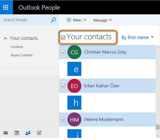The image size is (160, 140).
Task: Collapse Your contacts in sidebar
Action: coord(5,38)
